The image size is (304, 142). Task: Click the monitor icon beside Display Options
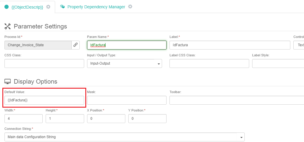pos(8,82)
